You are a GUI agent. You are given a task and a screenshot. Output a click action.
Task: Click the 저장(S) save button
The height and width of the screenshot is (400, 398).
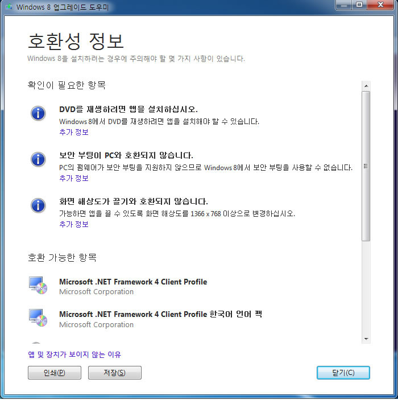click(115, 373)
